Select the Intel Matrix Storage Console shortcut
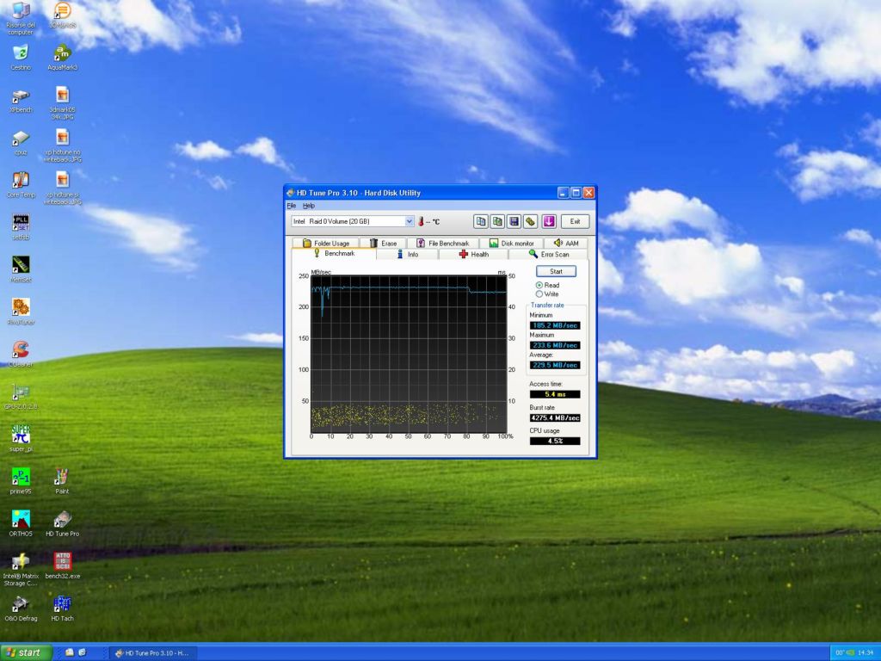This screenshot has height=661, width=881. click(21, 570)
